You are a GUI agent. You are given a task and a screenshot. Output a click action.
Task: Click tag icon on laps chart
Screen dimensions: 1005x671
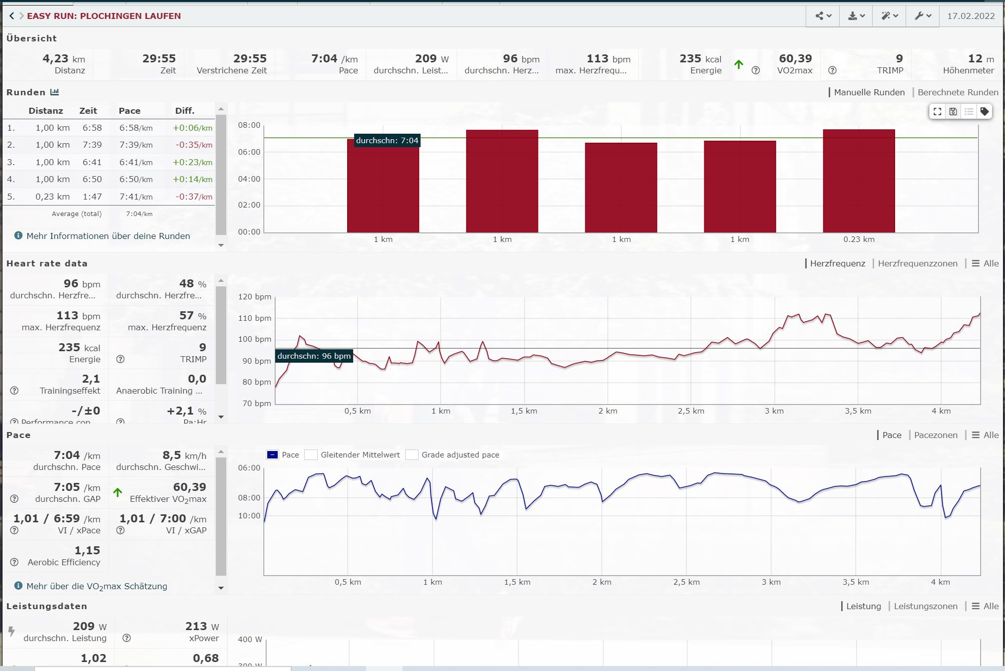[x=984, y=112]
